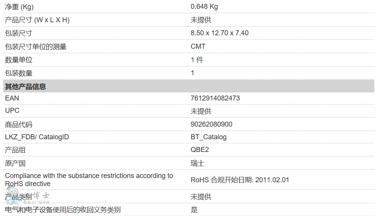
Task: Click the Compliance with RoHS directive label
Action: tap(89, 180)
